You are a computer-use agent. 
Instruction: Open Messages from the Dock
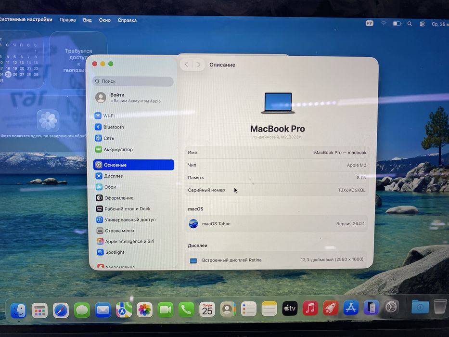click(x=82, y=310)
